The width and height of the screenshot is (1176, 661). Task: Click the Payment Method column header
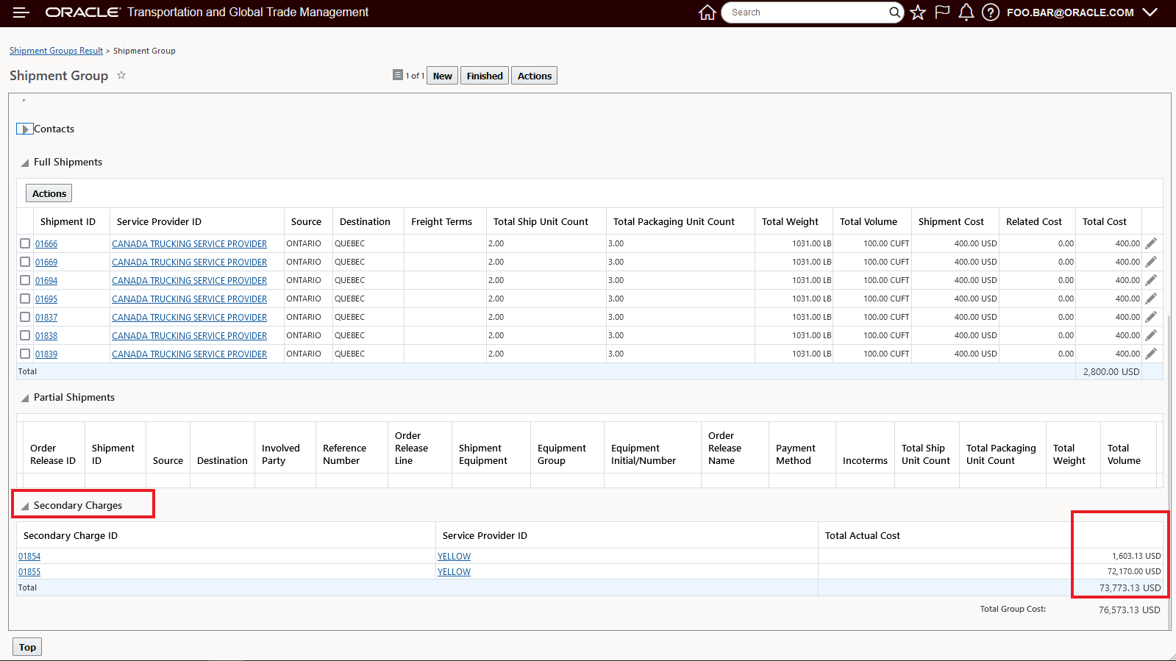click(796, 454)
